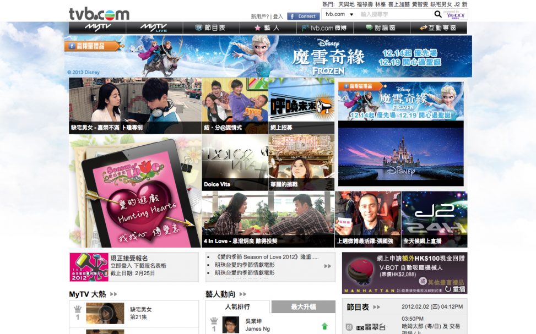
Task: Open the 互動專區 nav tab
Action: [438, 28]
